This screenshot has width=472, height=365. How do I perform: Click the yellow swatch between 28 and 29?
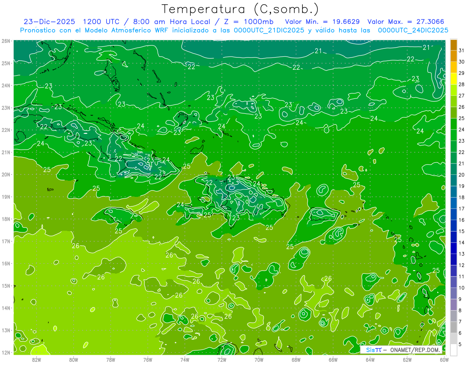(x=454, y=79)
